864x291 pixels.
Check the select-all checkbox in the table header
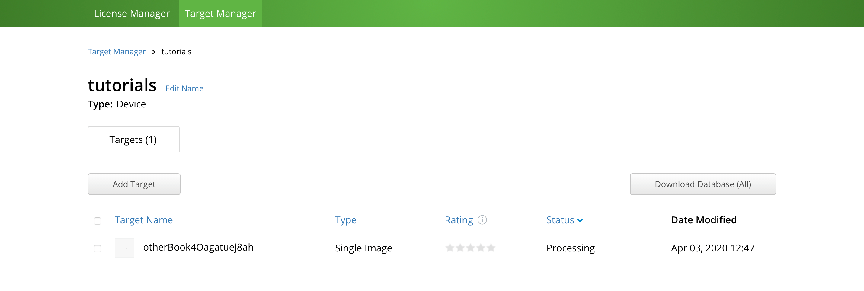pos(98,220)
